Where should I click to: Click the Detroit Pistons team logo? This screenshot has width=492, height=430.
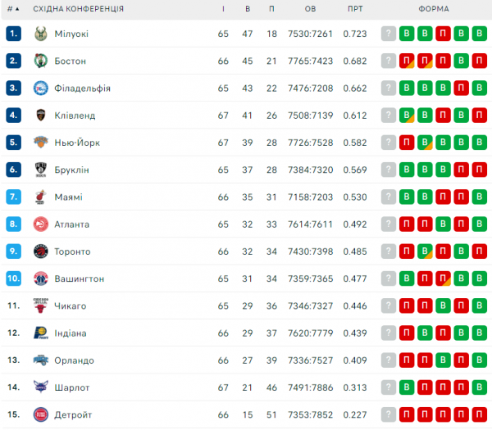(x=41, y=415)
